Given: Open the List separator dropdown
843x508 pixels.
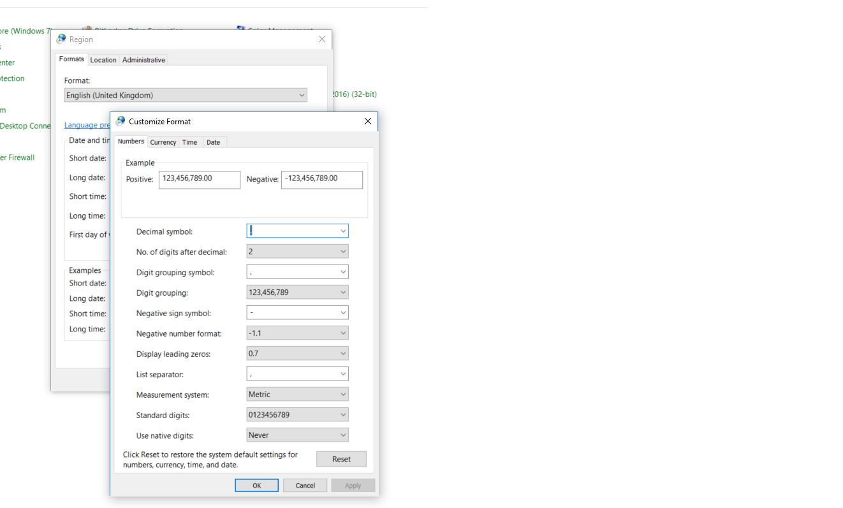Looking at the screenshot, I should pos(343,374).
